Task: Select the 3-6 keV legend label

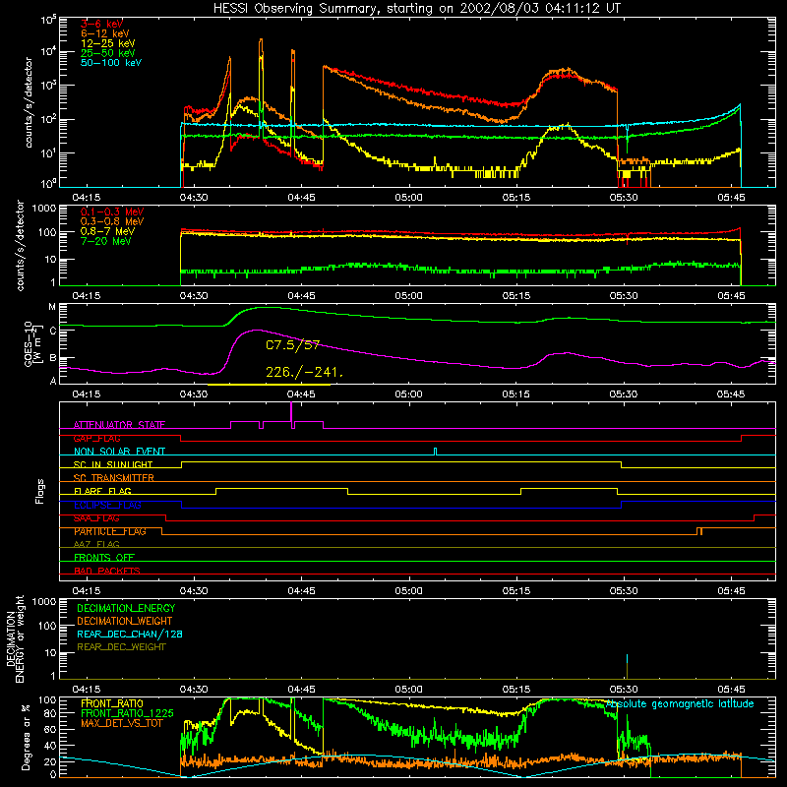Action: pos(101,24)
